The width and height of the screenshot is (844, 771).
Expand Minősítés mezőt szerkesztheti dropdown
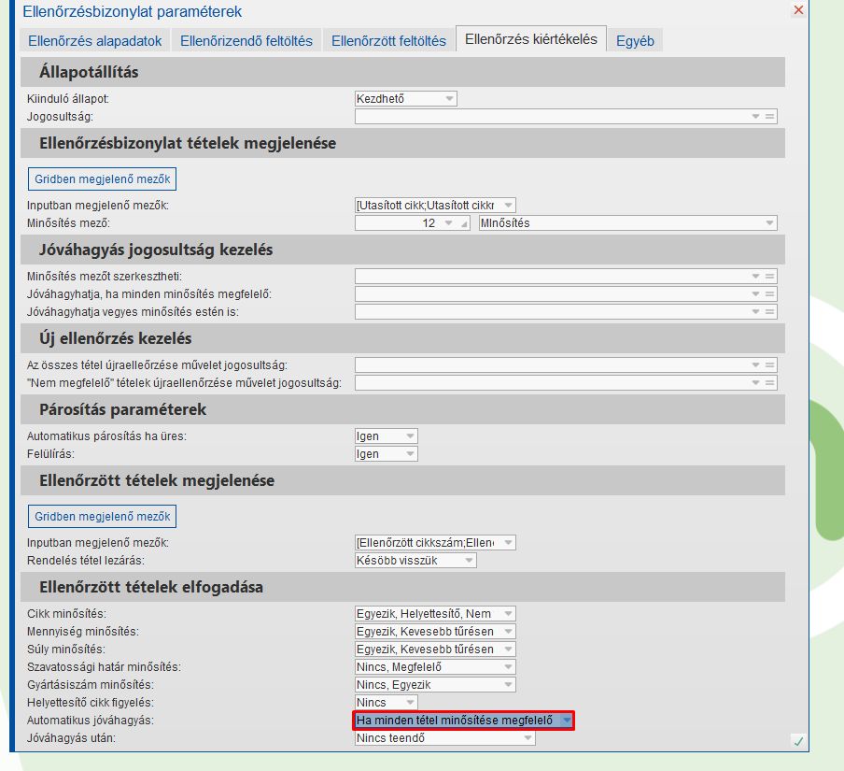pyautogui.click(x=755, y=277)
